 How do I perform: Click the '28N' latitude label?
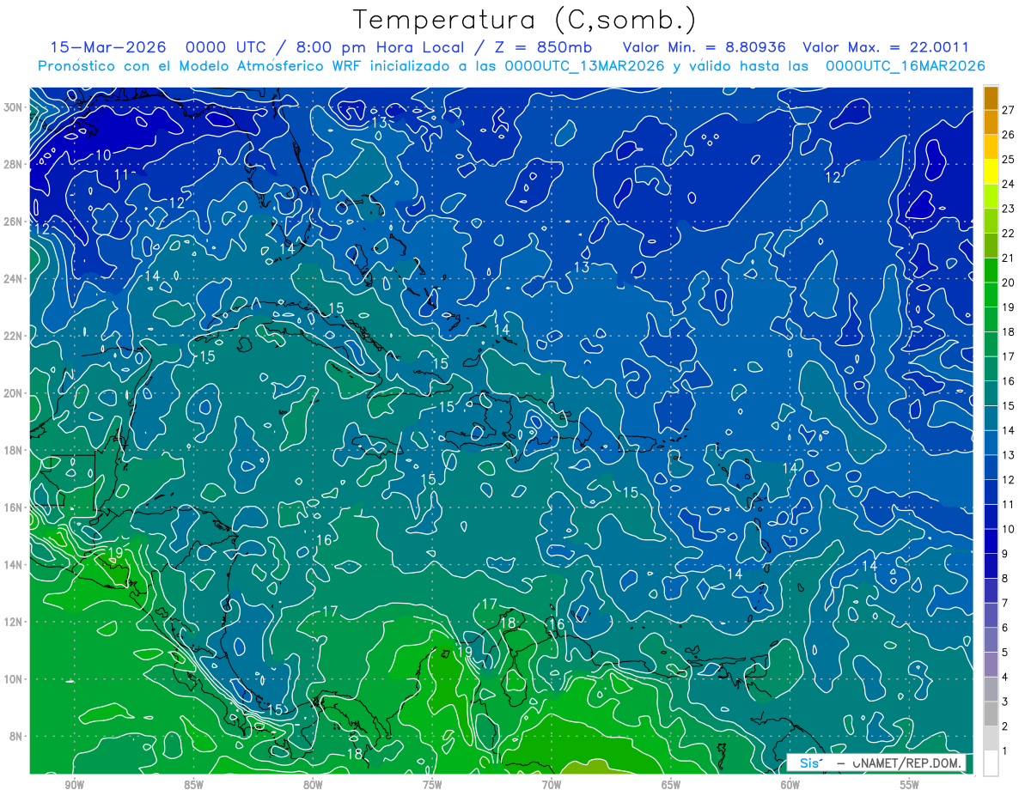point(12,164)
